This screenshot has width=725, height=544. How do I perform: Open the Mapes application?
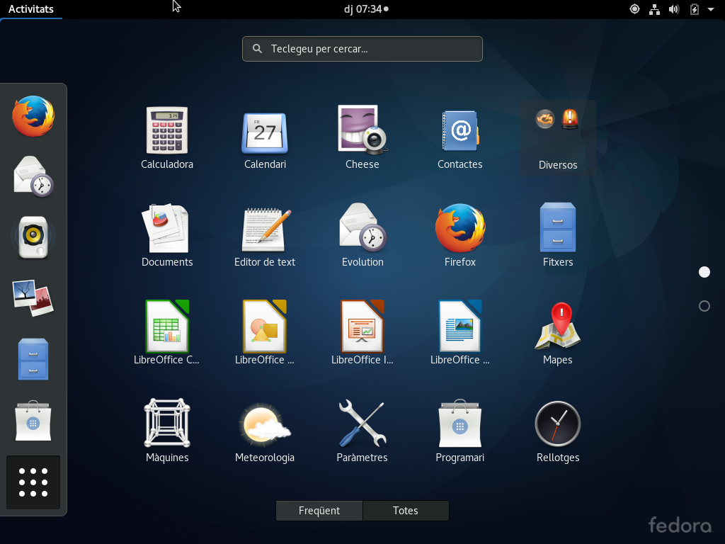(x=558, y=333)
